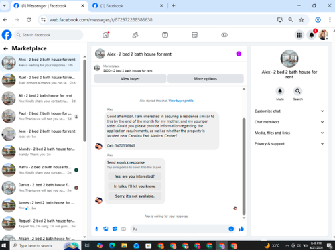Switch to the Messenger | Facebook tab
Screen dimensions: 335x250
(44, 6)
